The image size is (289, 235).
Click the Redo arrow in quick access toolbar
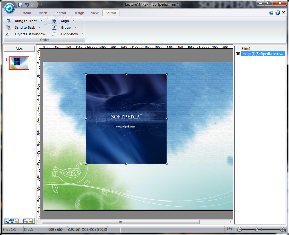pyautogui.click(x=33, y=5)
